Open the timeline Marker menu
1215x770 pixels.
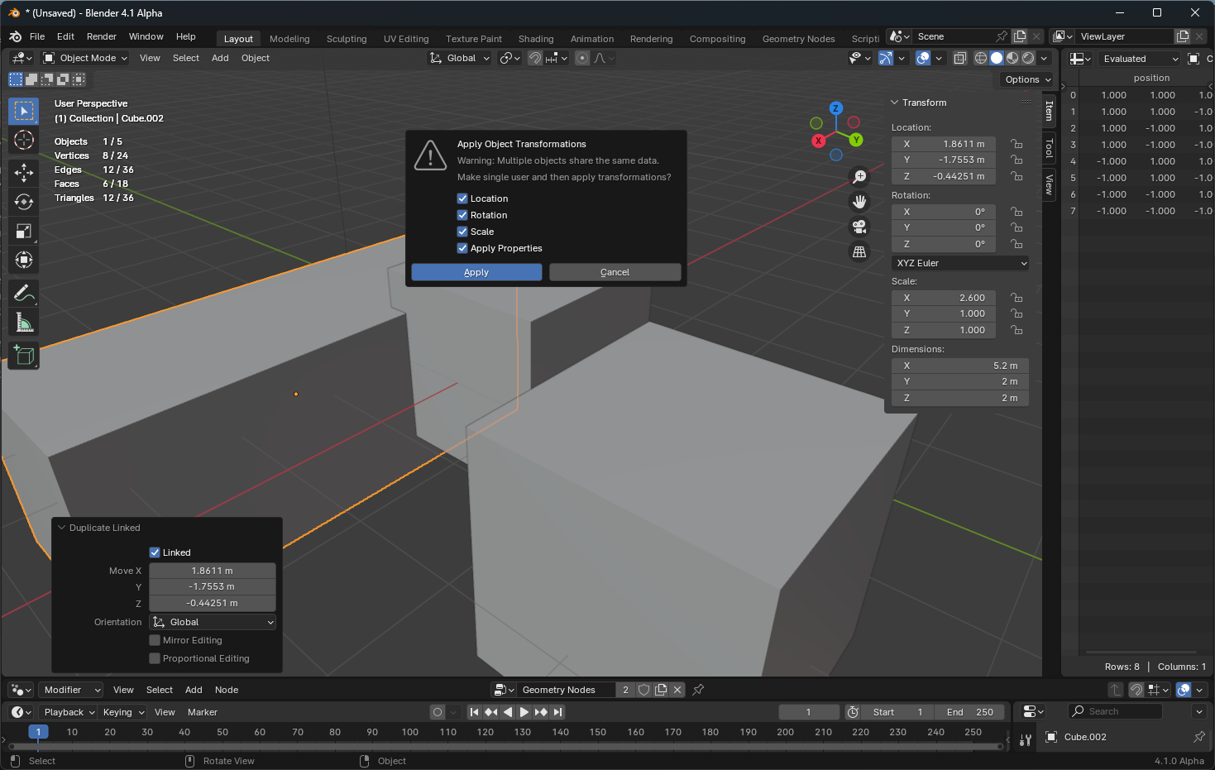click(x=203, y=712)
